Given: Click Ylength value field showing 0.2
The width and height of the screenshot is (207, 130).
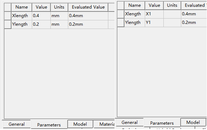Looking at the screenshot, I should [41, 24].
